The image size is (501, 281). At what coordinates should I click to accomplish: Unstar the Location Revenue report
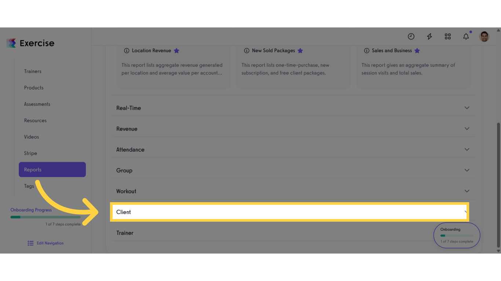[x=176, y=50]
